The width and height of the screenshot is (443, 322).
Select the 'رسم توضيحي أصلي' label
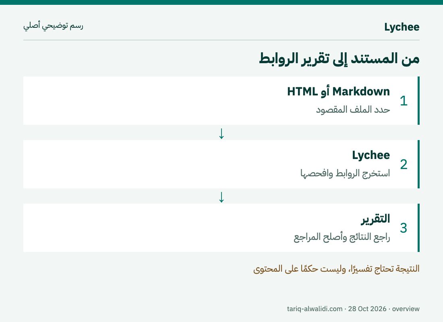(53, 26)
